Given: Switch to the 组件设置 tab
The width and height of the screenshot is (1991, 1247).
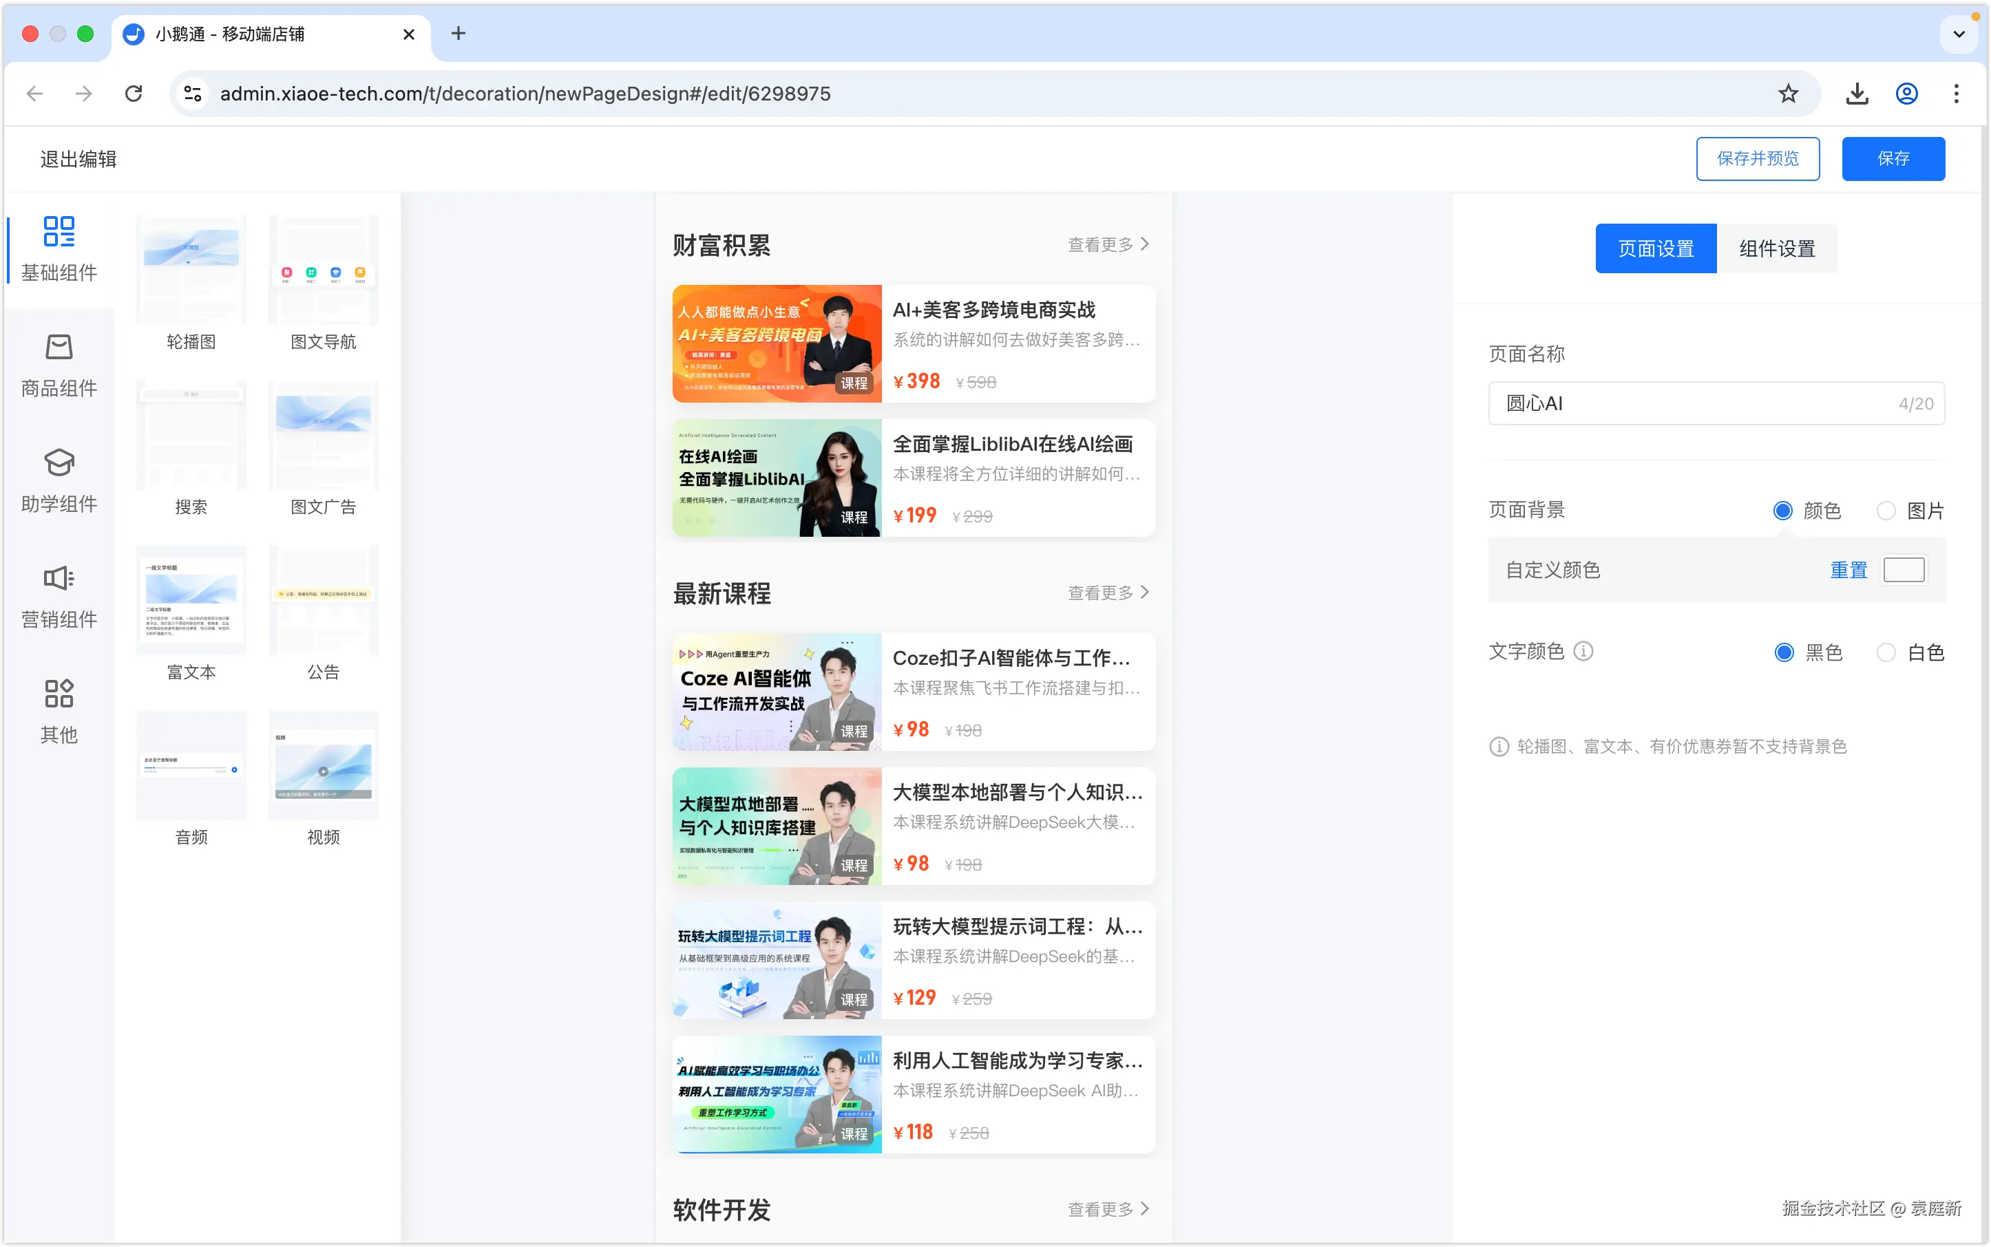Looking at the screenshot, I should coord(1776,248).
